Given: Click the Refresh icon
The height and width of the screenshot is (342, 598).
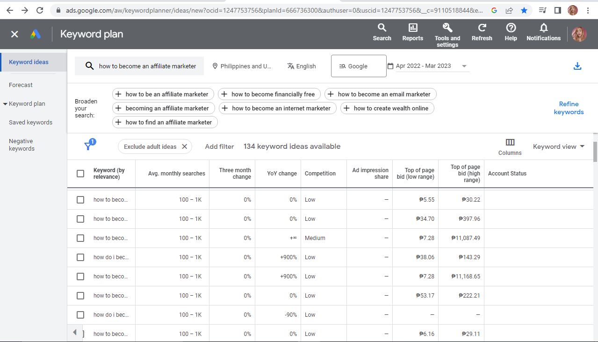Looking at the screenshot, I should tap(482, 29).
